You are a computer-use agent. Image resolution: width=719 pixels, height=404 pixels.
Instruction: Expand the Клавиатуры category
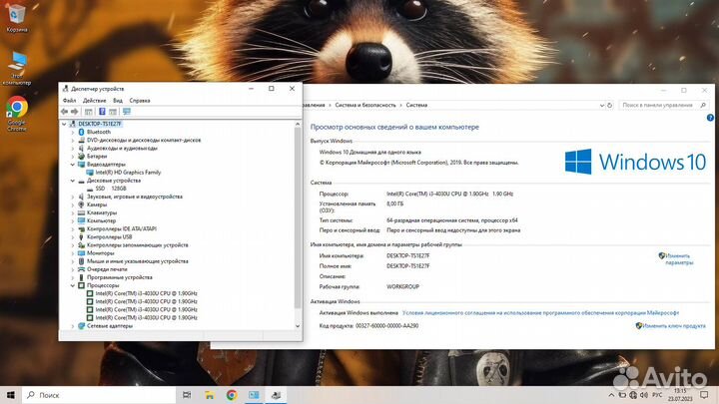(73, 213)
